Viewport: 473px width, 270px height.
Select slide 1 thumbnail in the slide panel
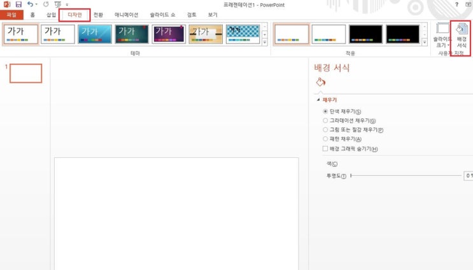pyautogui.click(x=26, y=73)
